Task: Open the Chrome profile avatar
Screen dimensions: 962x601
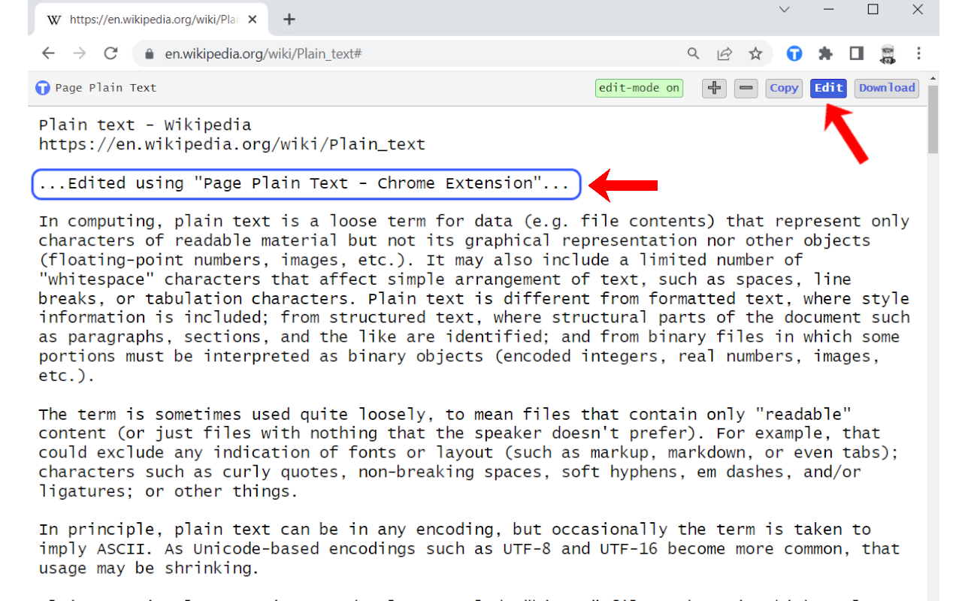Action: [888, 53]
